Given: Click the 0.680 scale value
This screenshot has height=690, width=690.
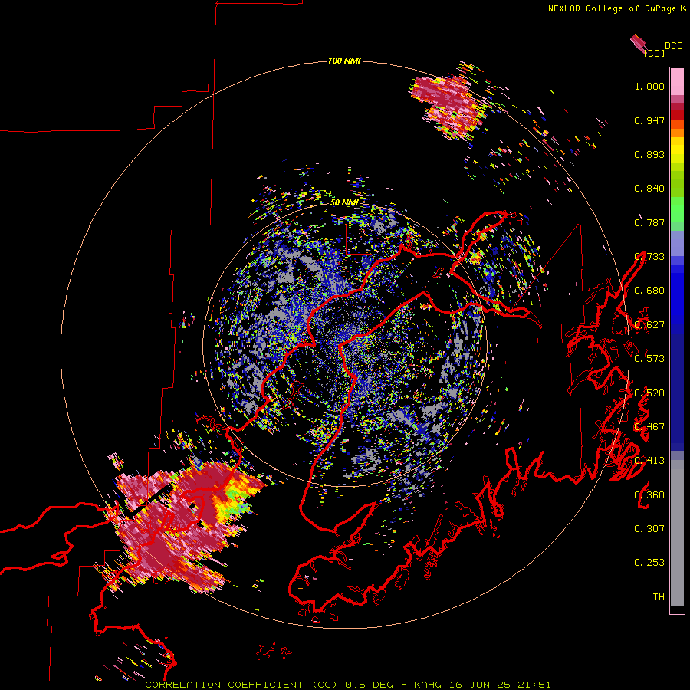Looking at the screenshot, I should click(x=649, y=291).
